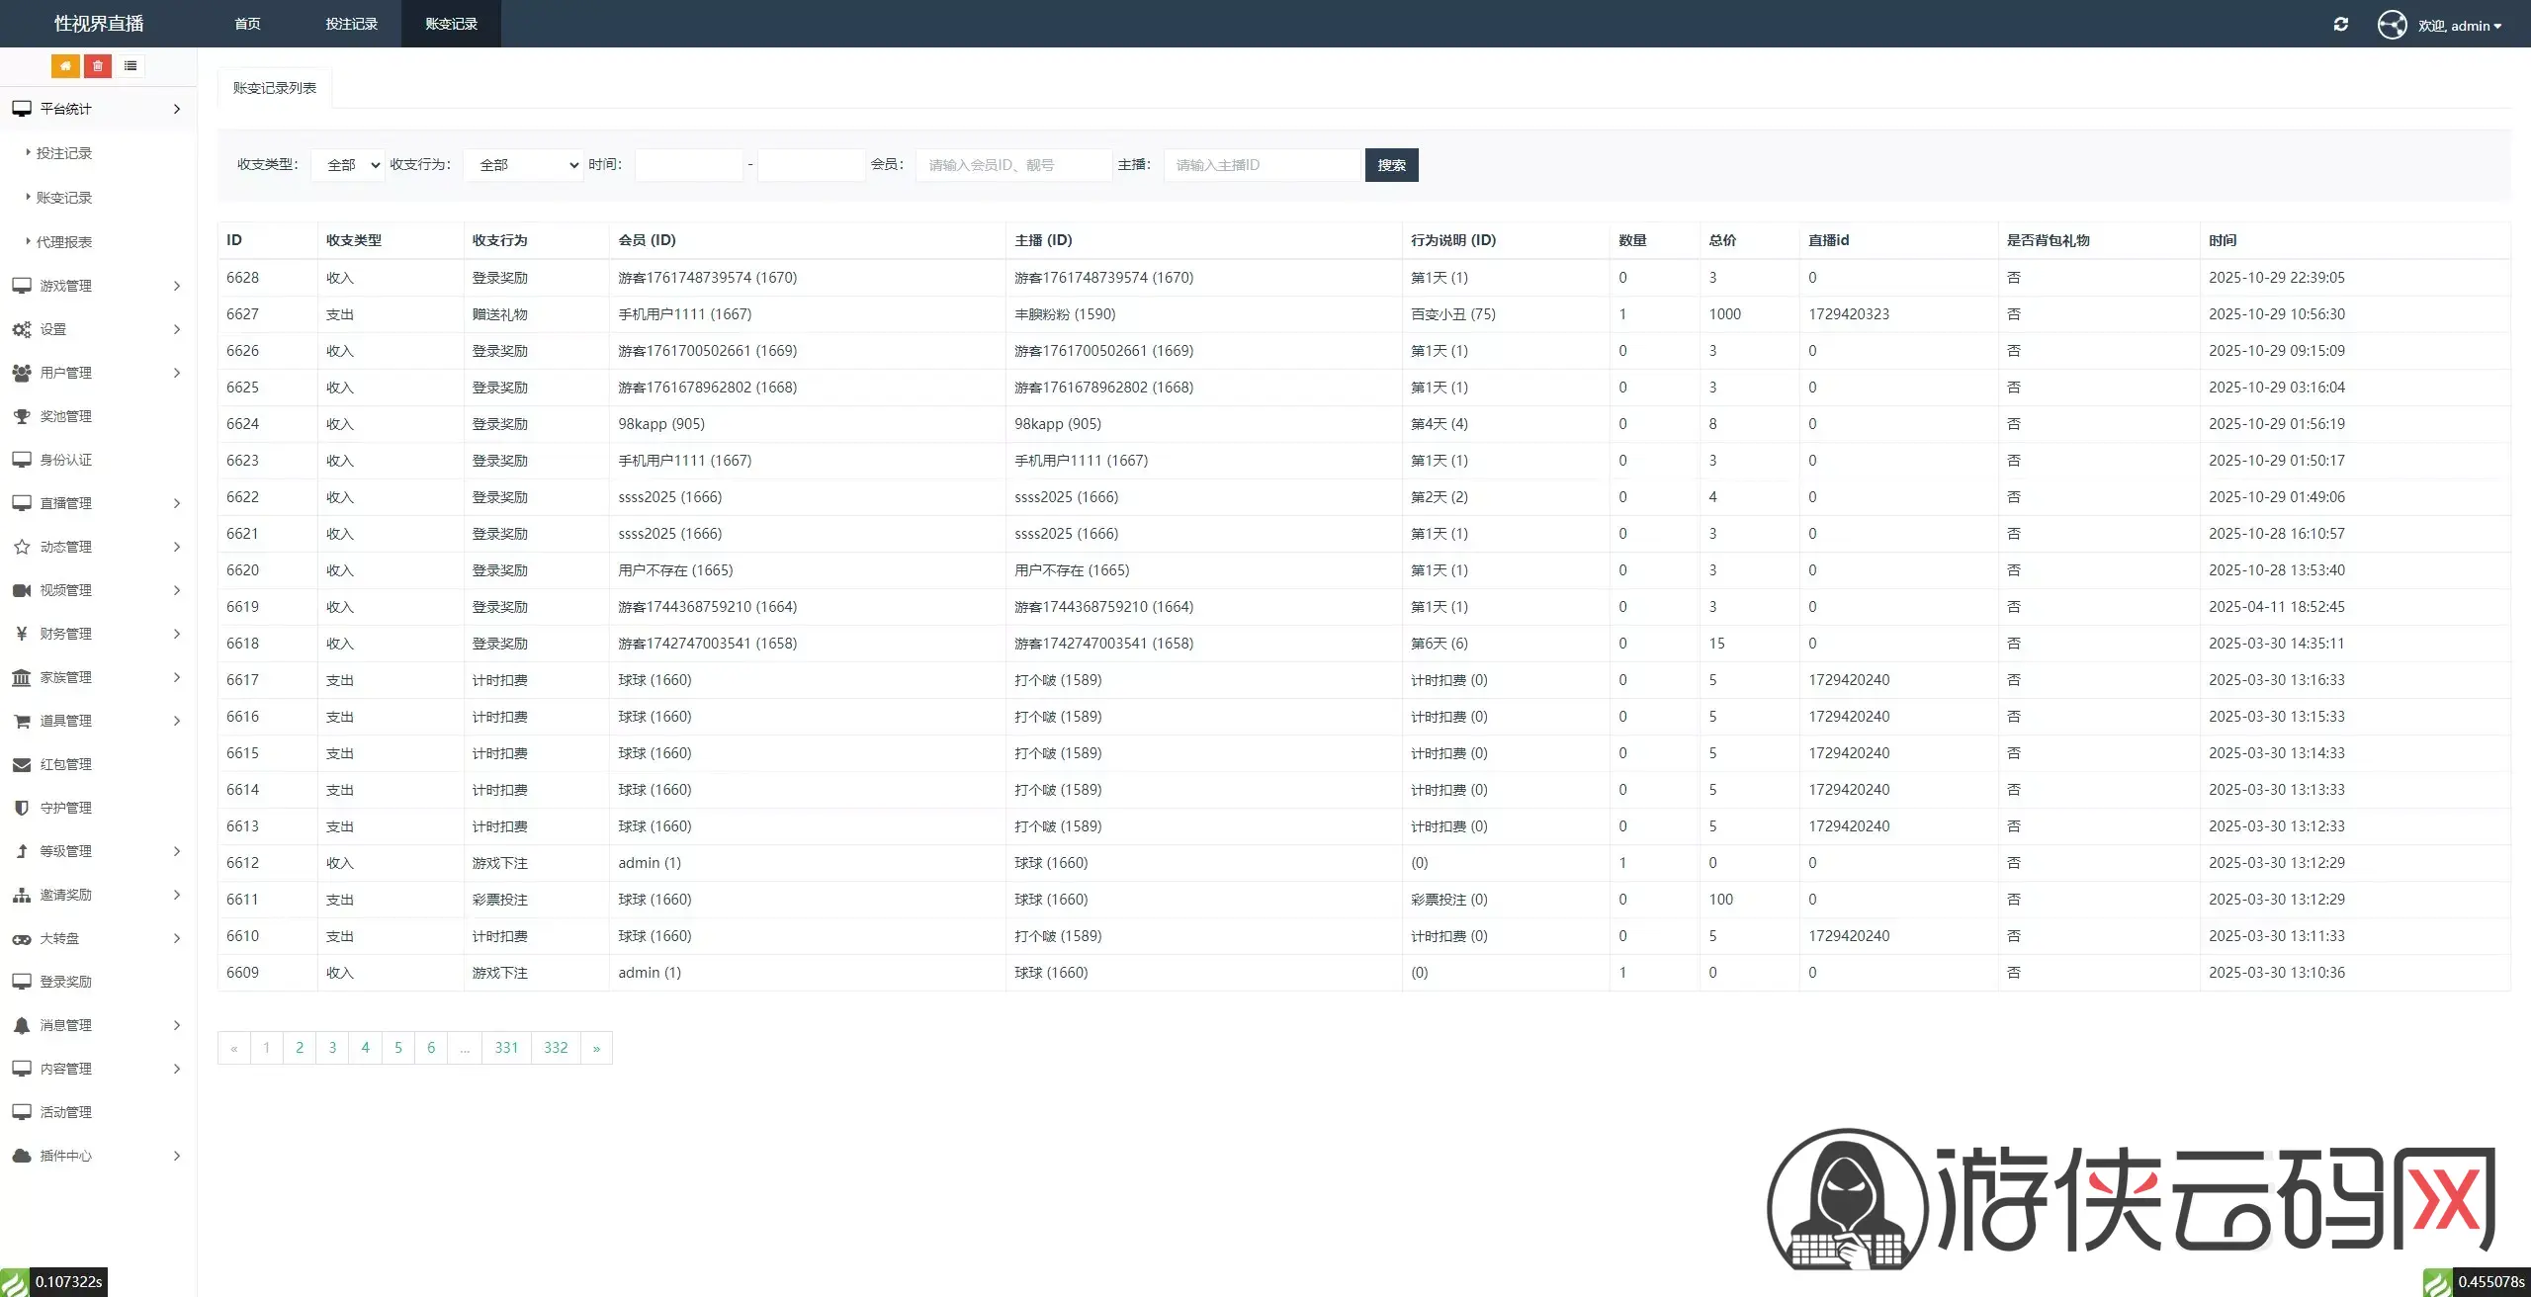
Task: Click the red trash icon button
Action: coord(98,66)
